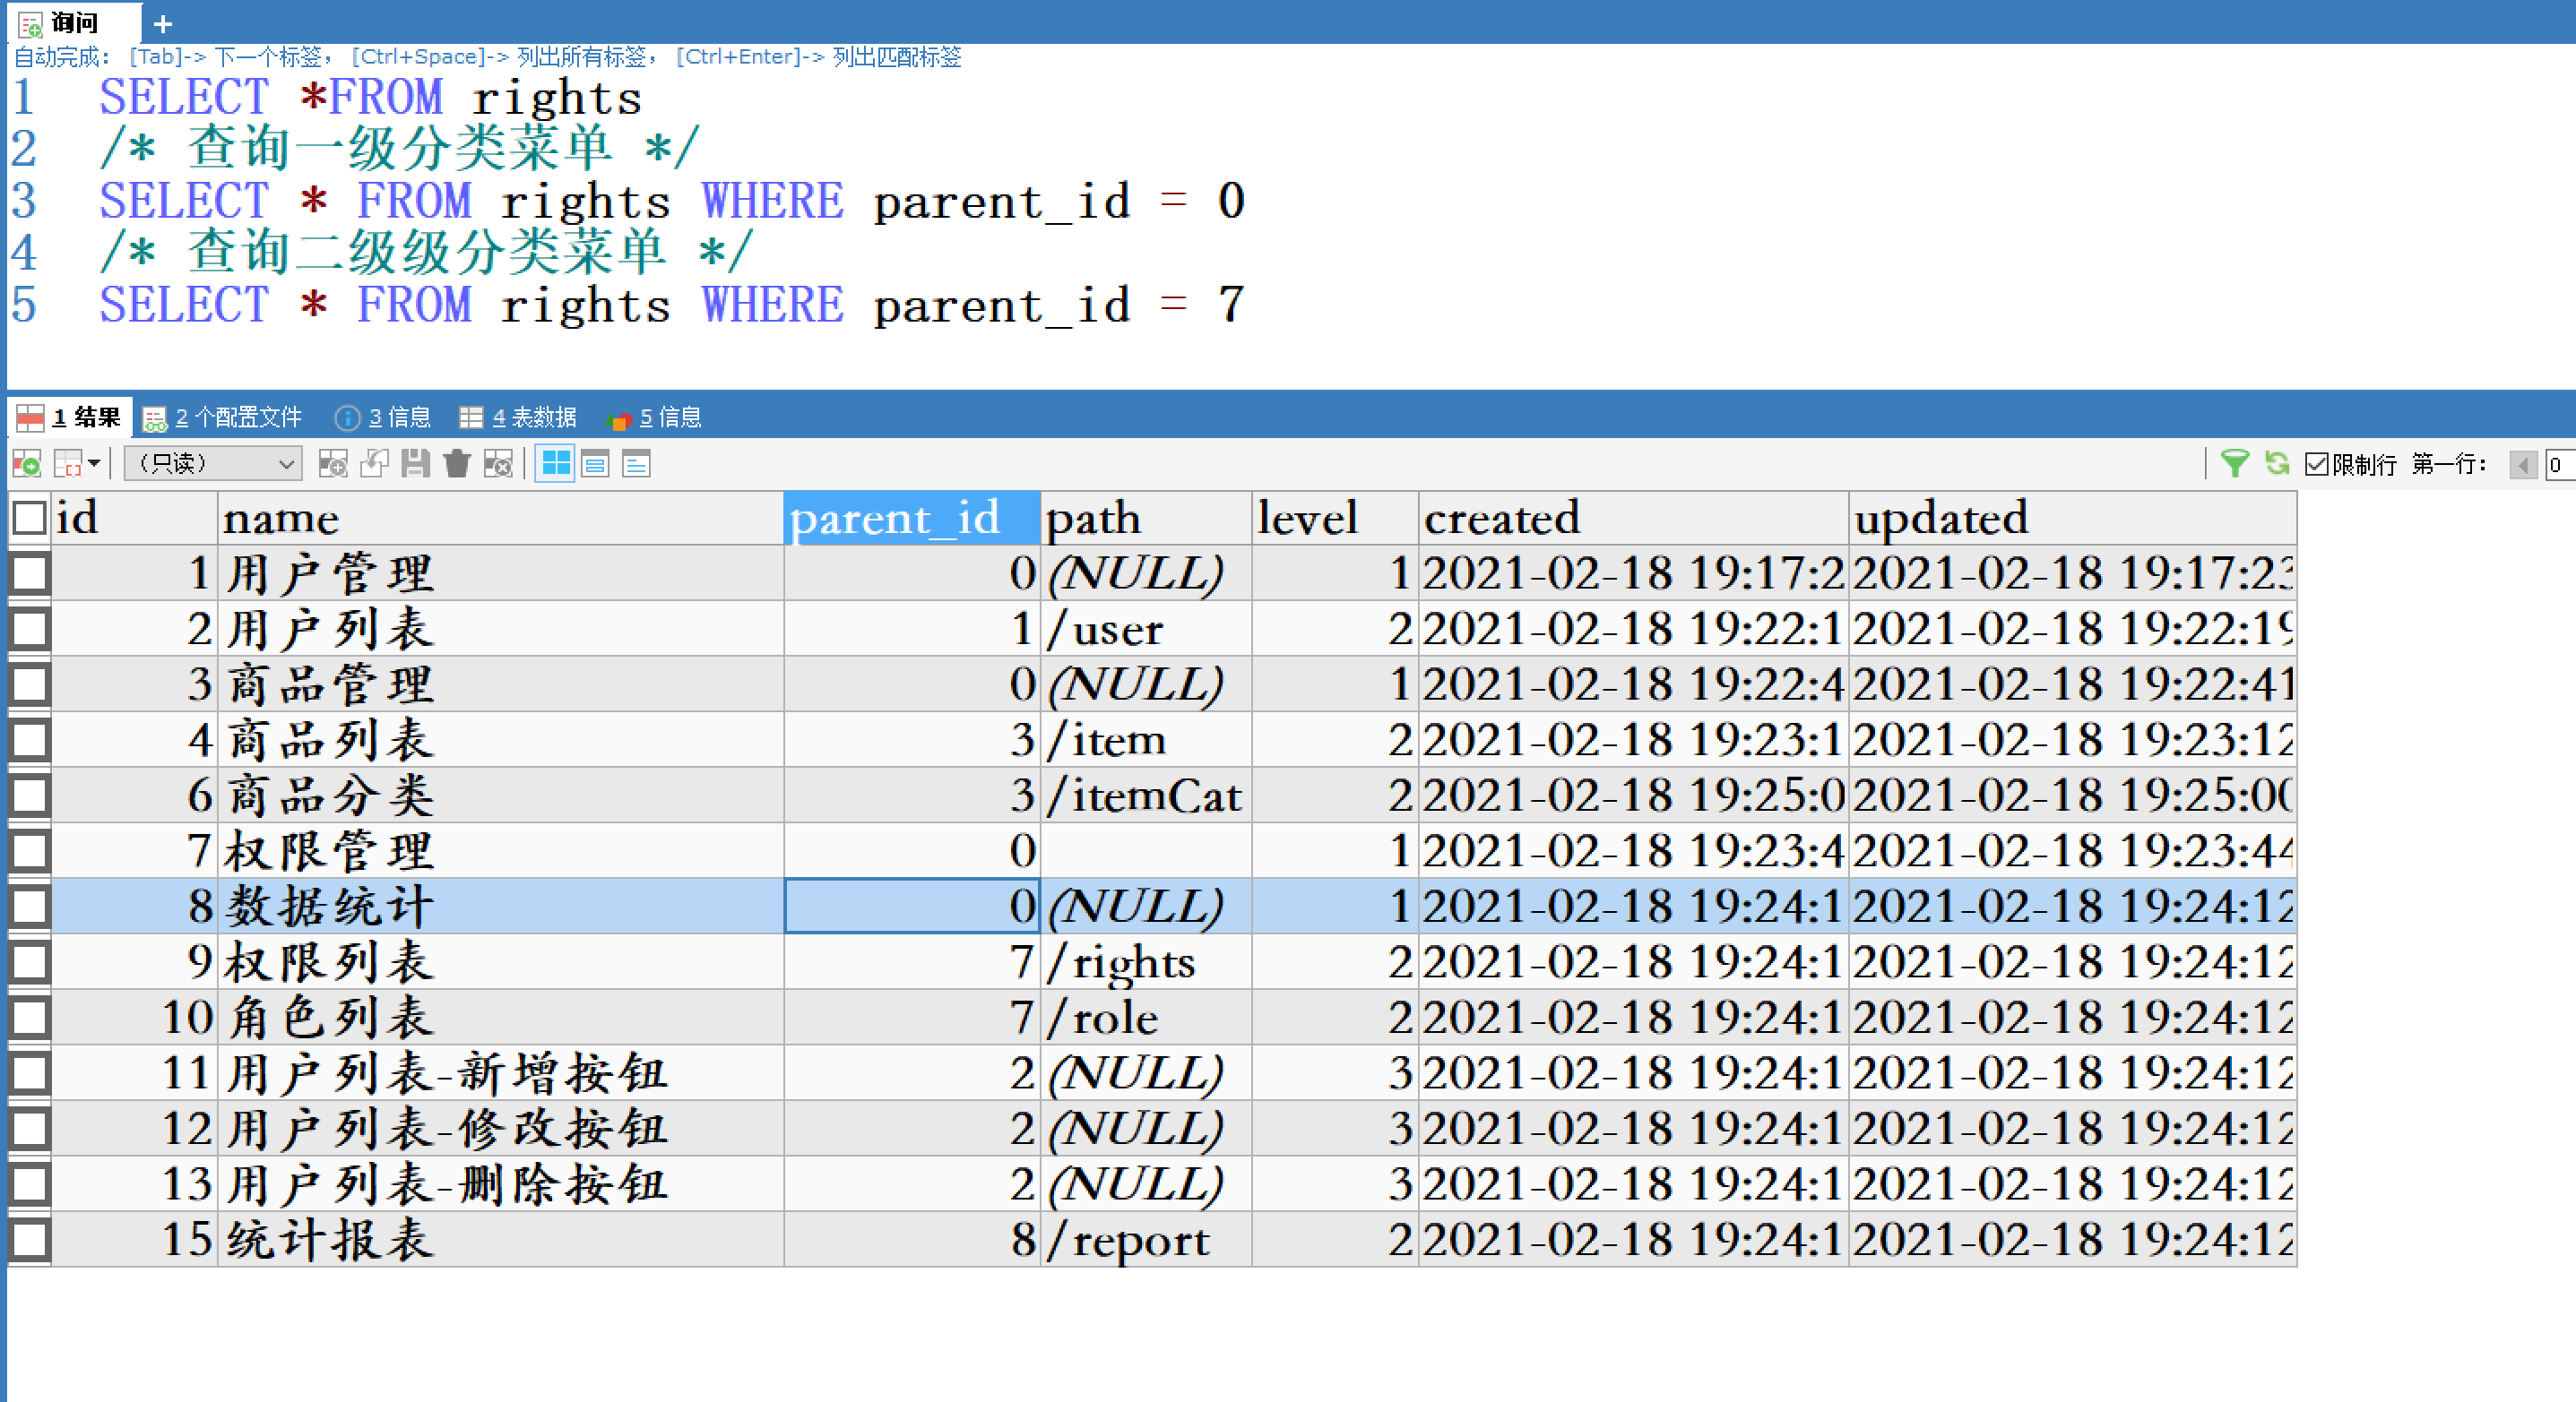
Task: Open the (只读) dropdown
Action: tap(212, 464)
